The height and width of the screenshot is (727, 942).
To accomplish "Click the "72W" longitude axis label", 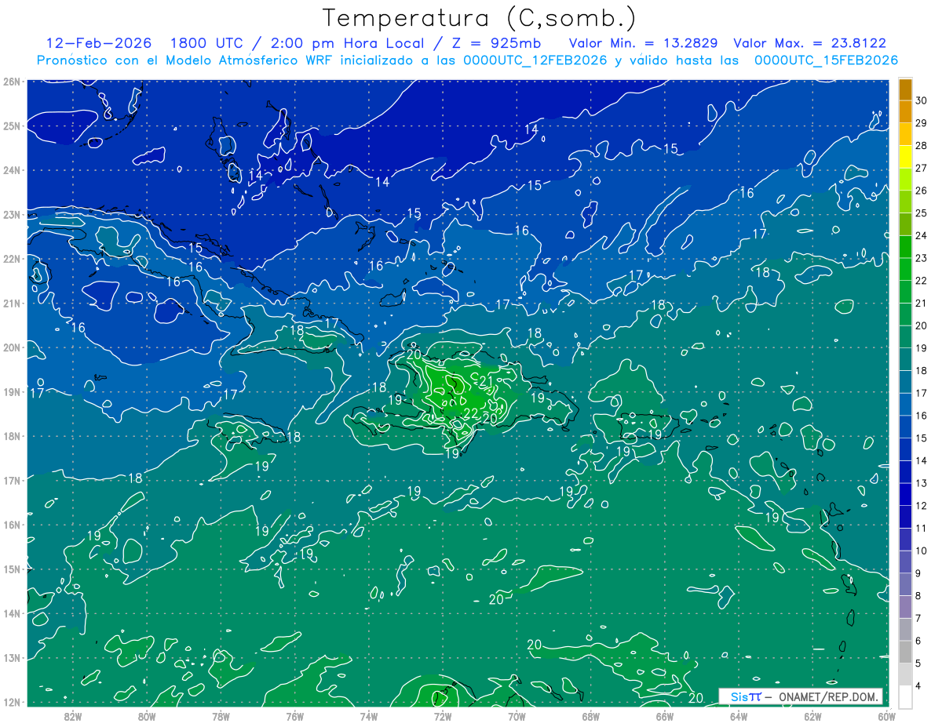I will [x=442, y=717].
